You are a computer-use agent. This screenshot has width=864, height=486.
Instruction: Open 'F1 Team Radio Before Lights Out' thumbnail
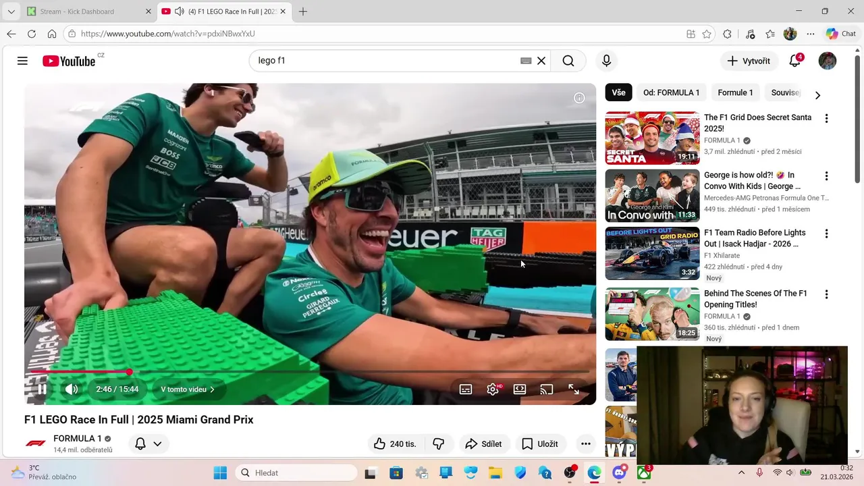652,253
